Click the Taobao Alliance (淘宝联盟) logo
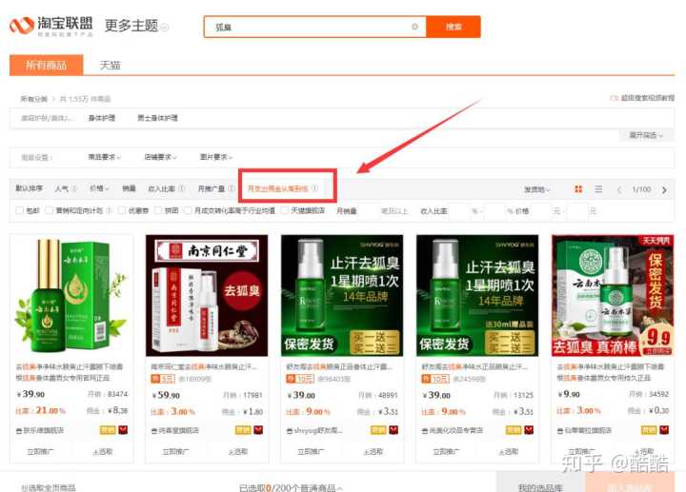 [51, 27]
